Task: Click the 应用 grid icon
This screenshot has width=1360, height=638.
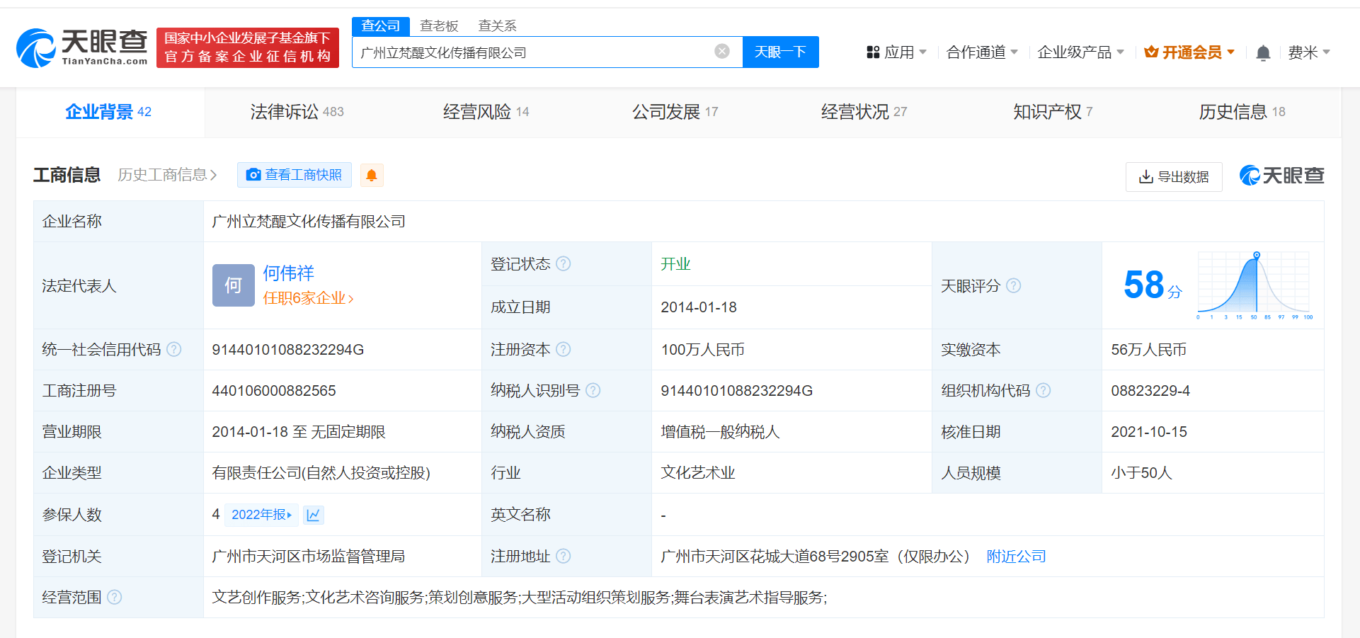Action: (x=873, y=52)
